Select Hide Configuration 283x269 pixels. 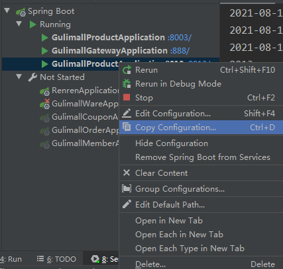click(201, 143)
